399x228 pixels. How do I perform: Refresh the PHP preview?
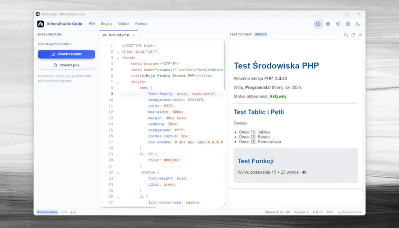(x=346, y=35)
